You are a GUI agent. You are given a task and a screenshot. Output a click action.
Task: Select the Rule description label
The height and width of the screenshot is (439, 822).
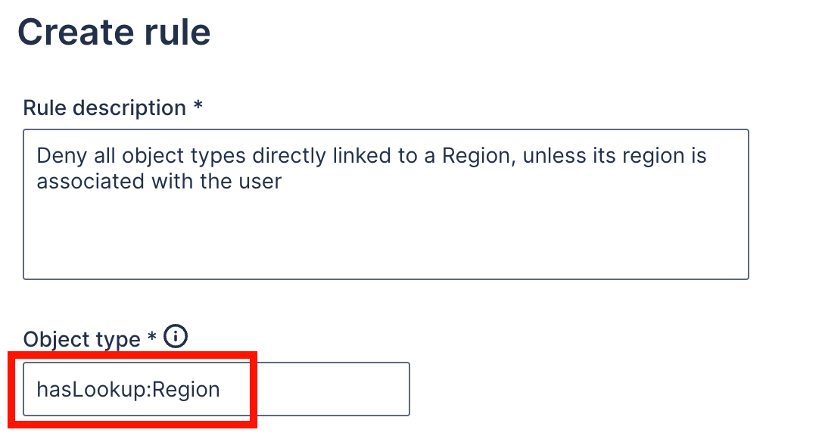click(103, 107)
